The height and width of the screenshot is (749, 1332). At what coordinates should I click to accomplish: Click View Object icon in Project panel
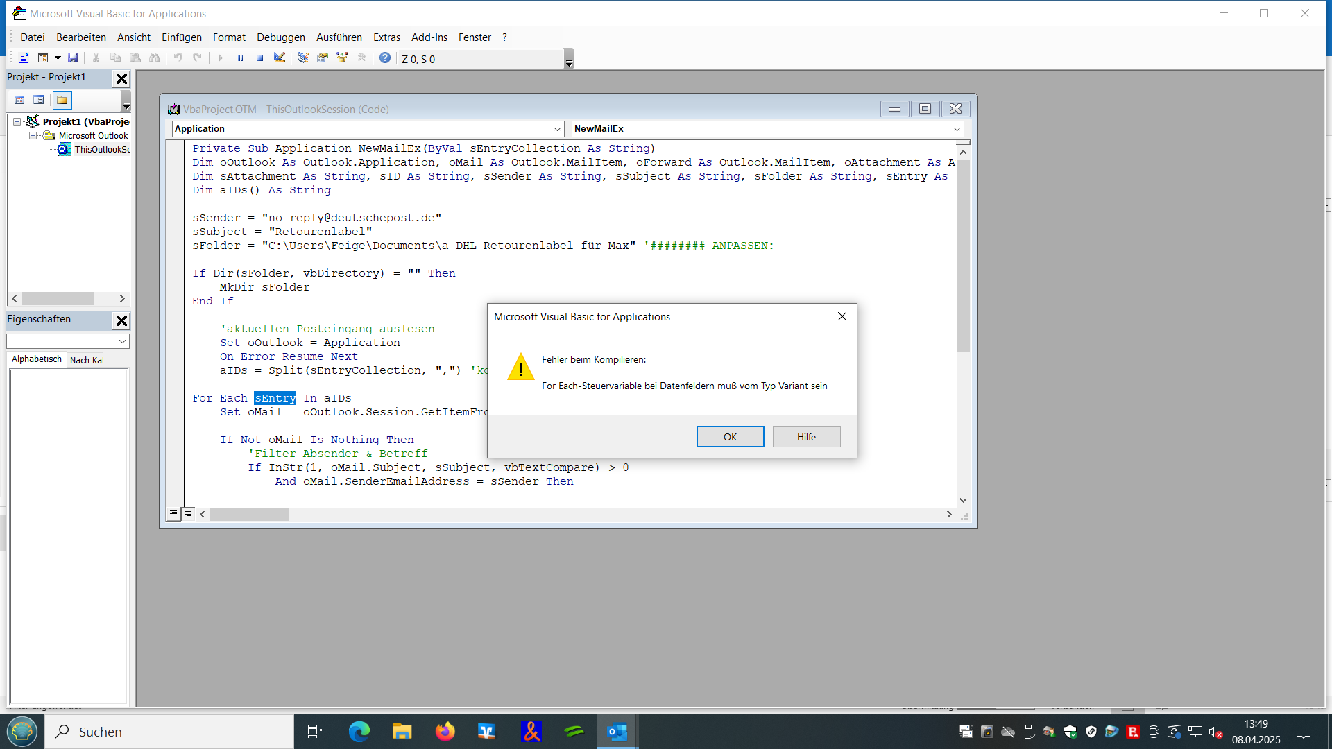point(39,101)
